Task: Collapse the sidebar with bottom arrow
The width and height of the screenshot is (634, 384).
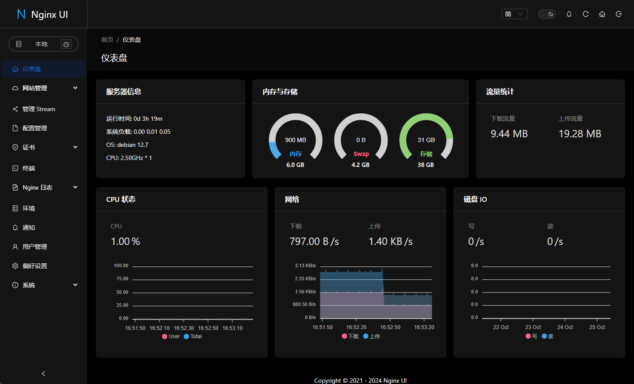Action: (44, 374)
